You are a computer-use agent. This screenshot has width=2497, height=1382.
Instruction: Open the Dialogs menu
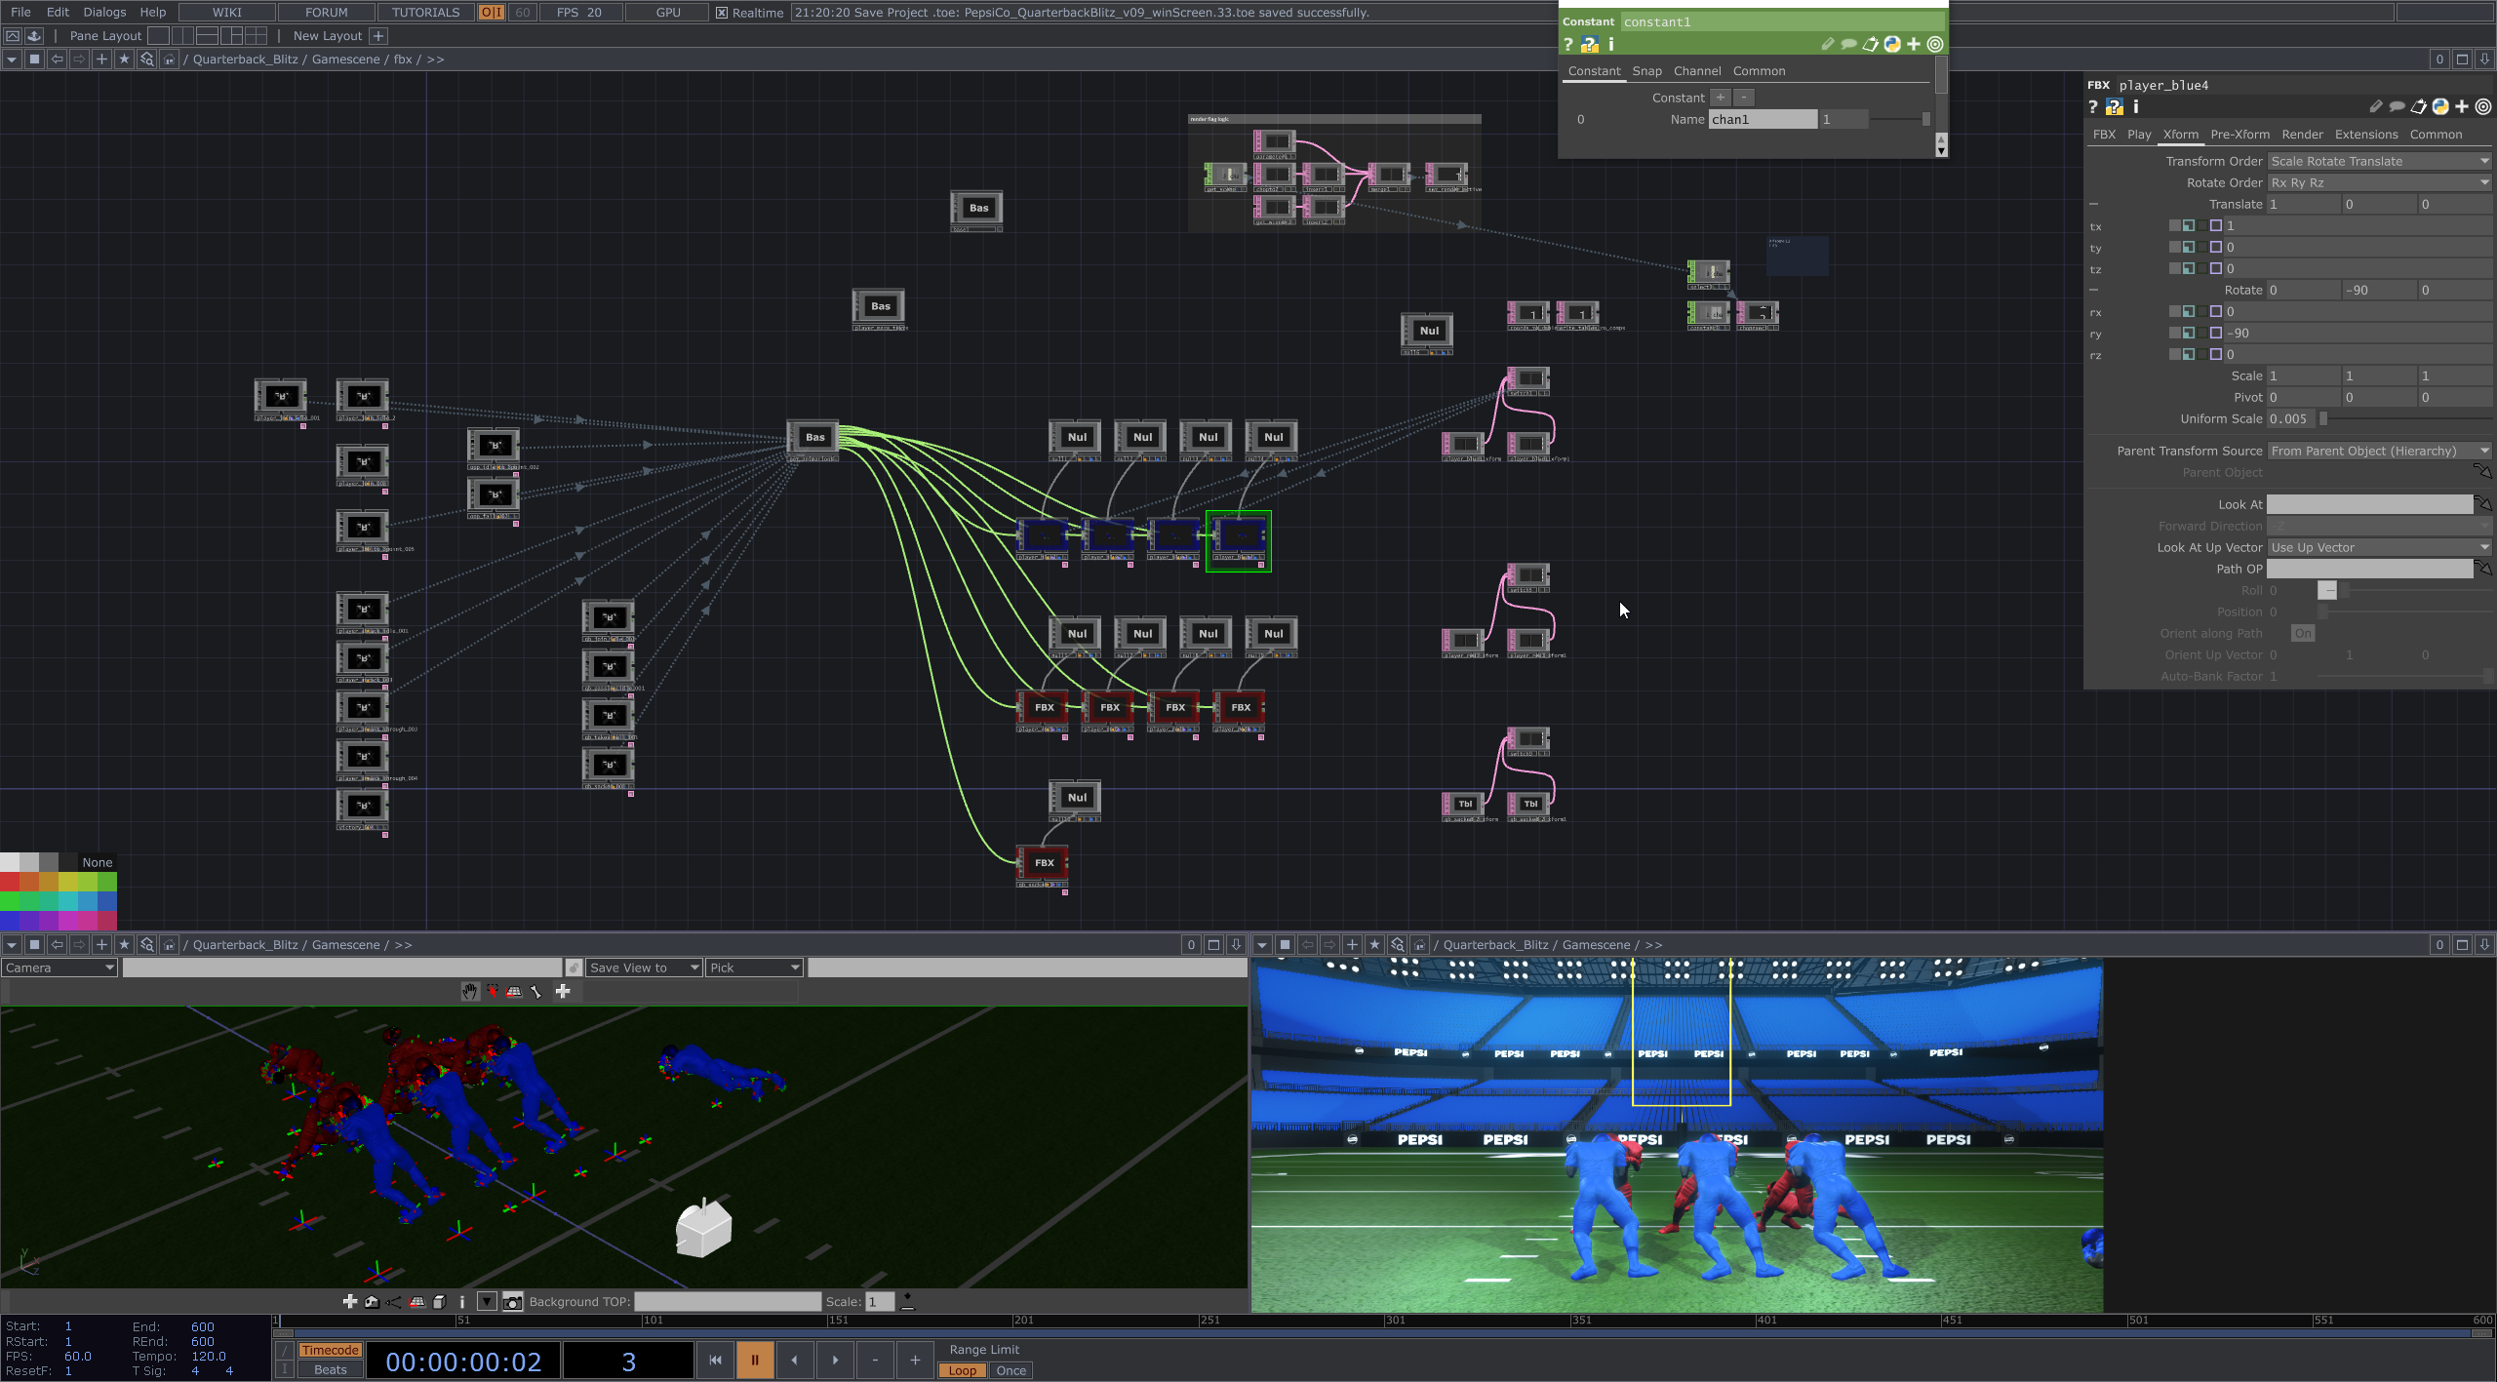click(103, 12)
